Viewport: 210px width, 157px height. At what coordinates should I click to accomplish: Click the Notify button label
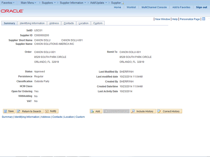53,111
